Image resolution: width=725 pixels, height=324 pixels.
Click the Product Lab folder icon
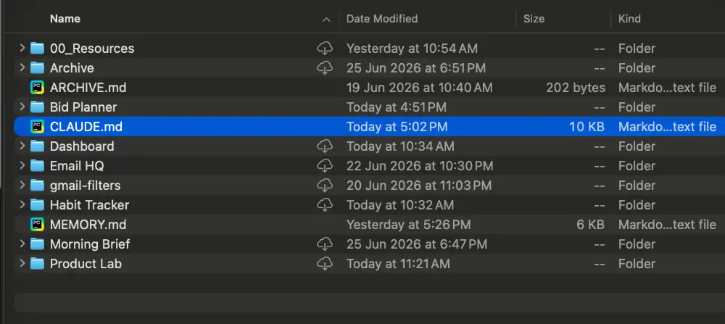click(x=37, y=264)
